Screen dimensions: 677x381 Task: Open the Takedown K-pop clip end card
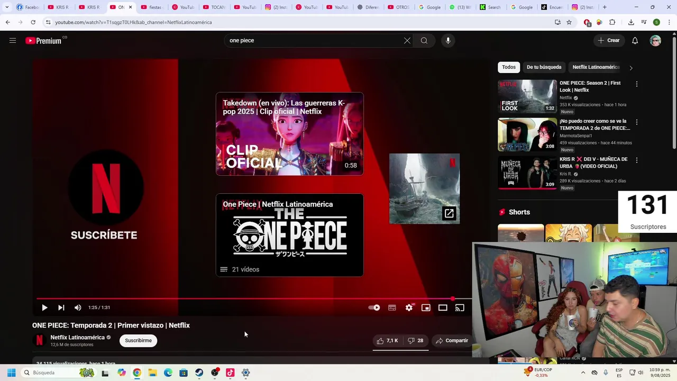(x=289, y=134)
